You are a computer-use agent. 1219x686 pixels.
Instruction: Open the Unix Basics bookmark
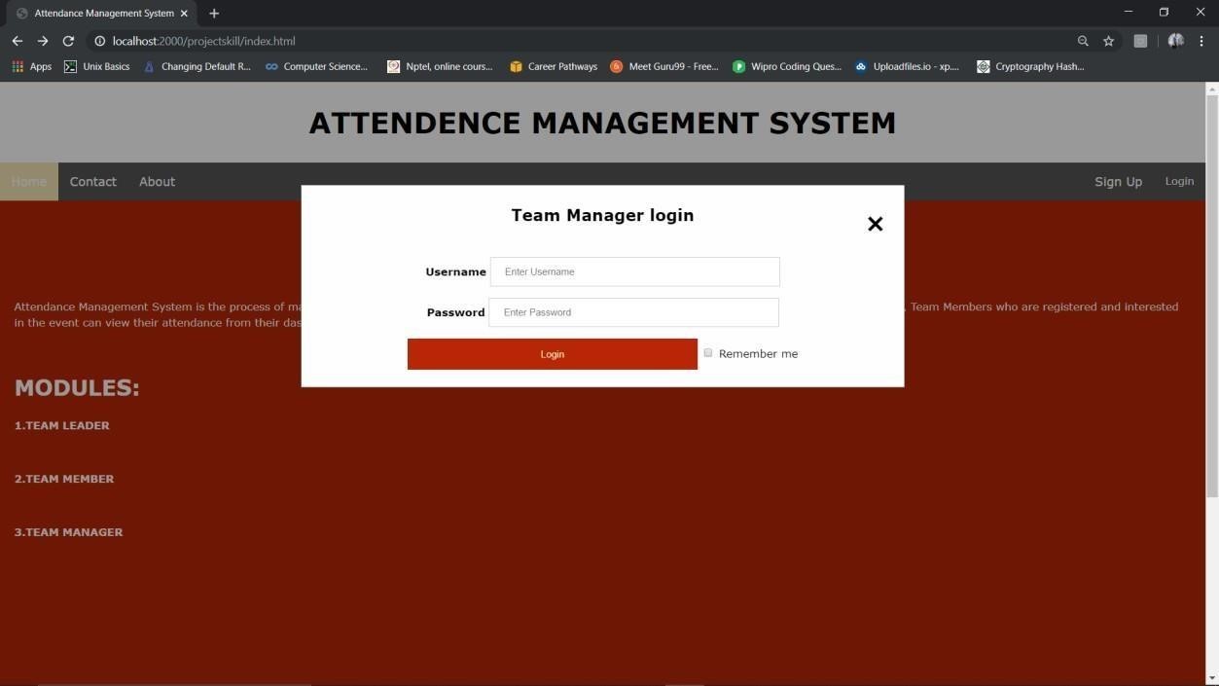pyautogui.click(x=96, y=67)
